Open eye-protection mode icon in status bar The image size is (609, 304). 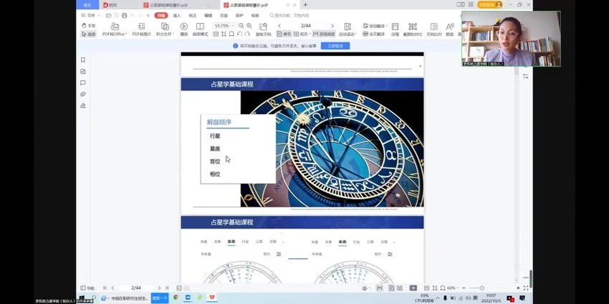tap(365, 288)
